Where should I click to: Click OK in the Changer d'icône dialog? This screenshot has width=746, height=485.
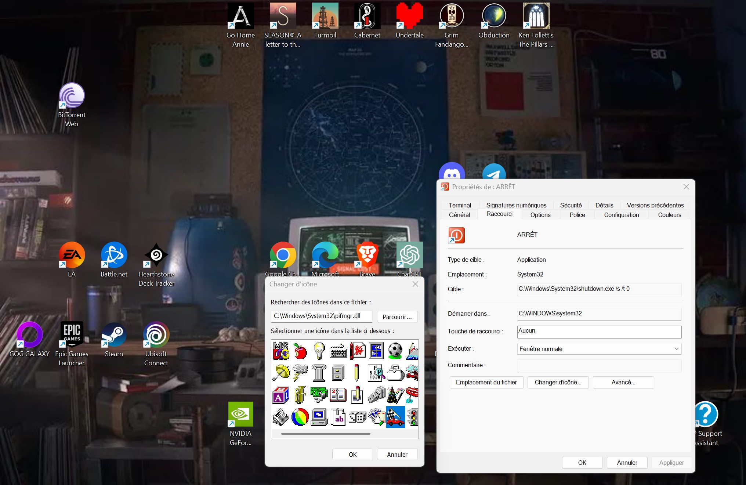point(352,455)
